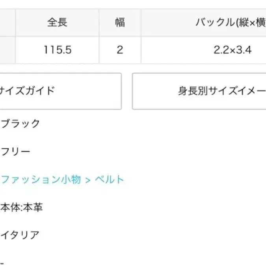
Task: Click the empty header cell left of 全長
Action: [x=7, y=22]
